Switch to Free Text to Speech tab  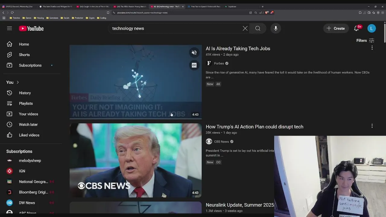click(x=204, y=7)
